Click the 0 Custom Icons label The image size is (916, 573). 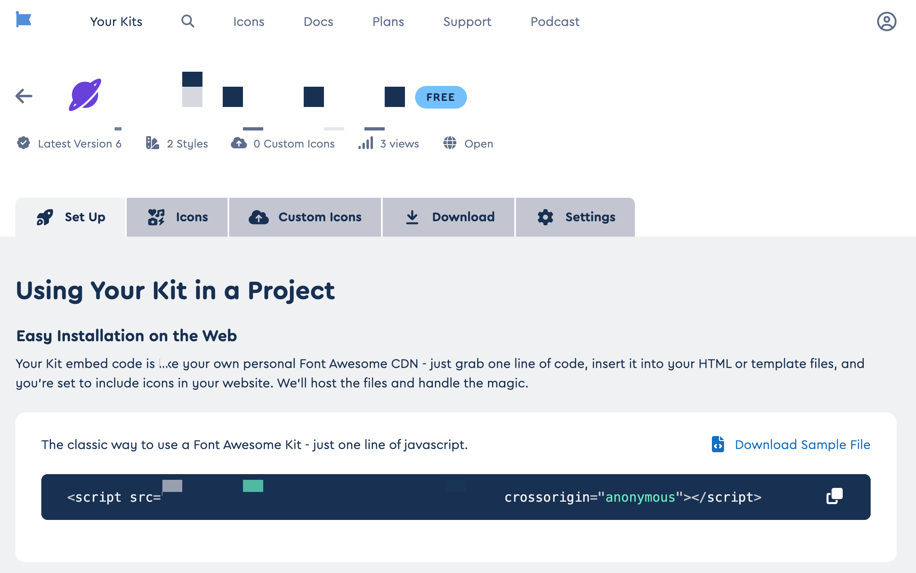[x=294, y=143]
